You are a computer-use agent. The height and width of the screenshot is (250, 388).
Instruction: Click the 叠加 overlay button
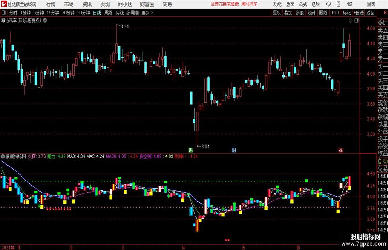[x=288, y=13]
